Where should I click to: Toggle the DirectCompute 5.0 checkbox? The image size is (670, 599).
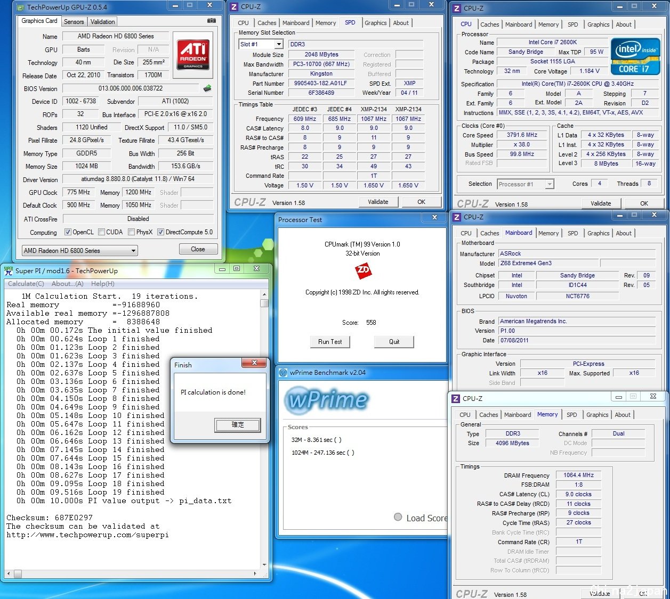point(160,232)
